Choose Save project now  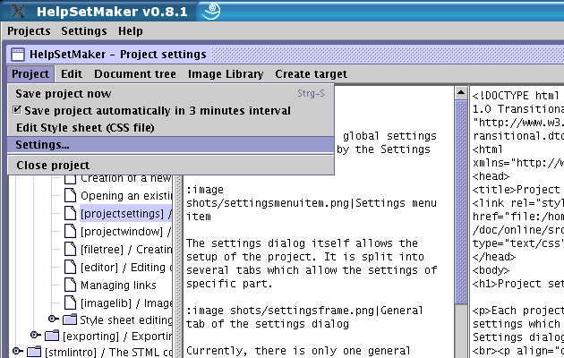(x=171, y=94)
